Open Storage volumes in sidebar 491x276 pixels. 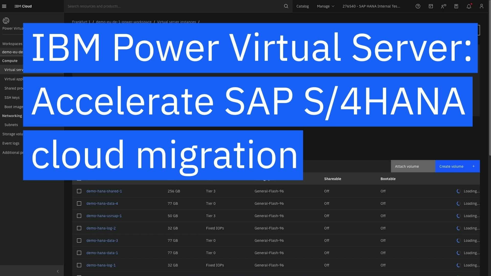pos(13,134)
